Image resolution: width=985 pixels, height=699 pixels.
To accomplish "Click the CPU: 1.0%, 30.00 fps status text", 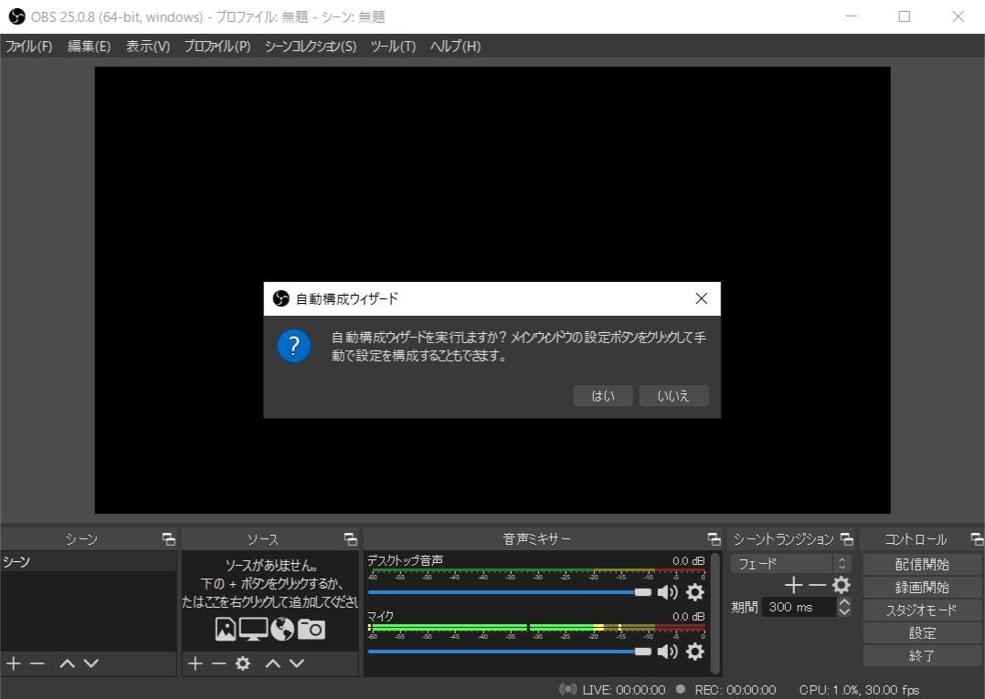I will click(x=859, y=690).
